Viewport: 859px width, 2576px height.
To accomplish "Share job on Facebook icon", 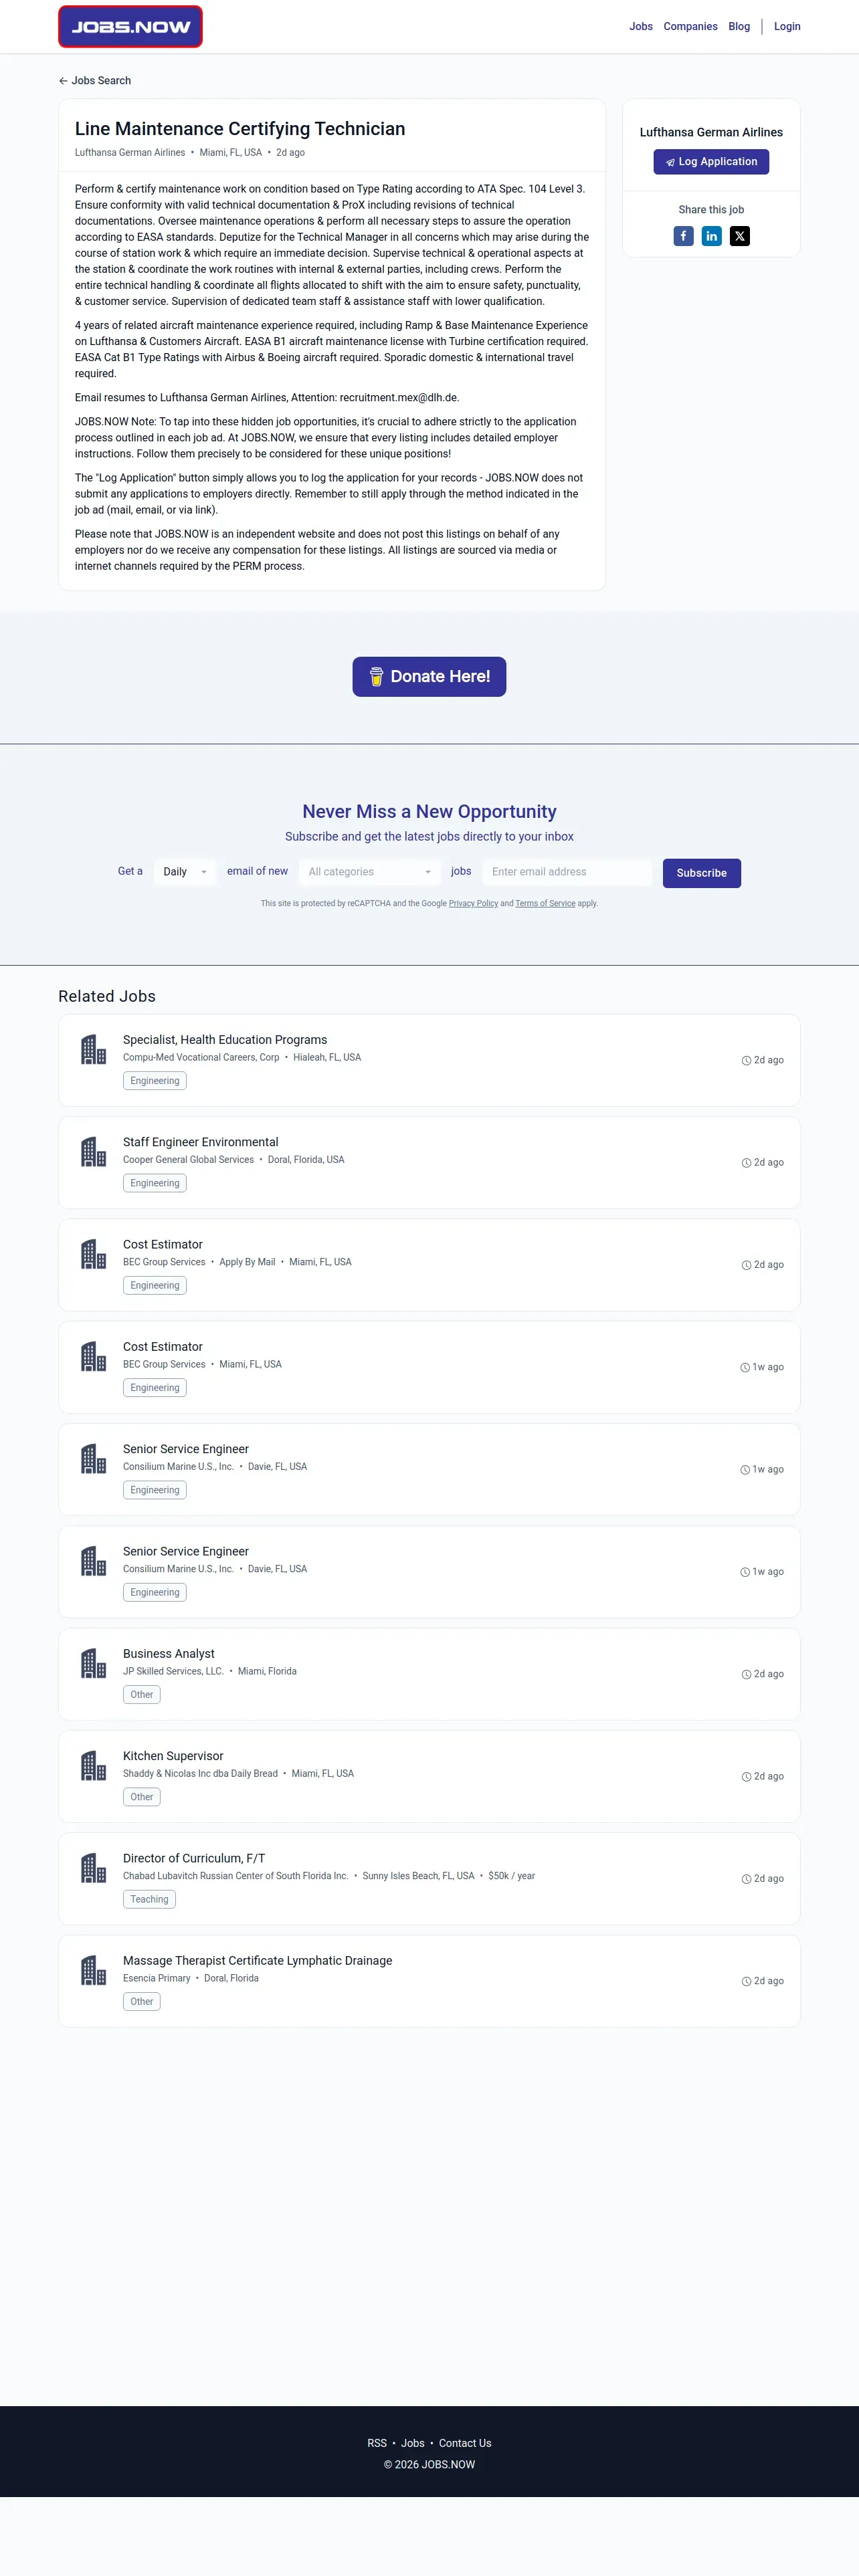I will pos(683,236).
